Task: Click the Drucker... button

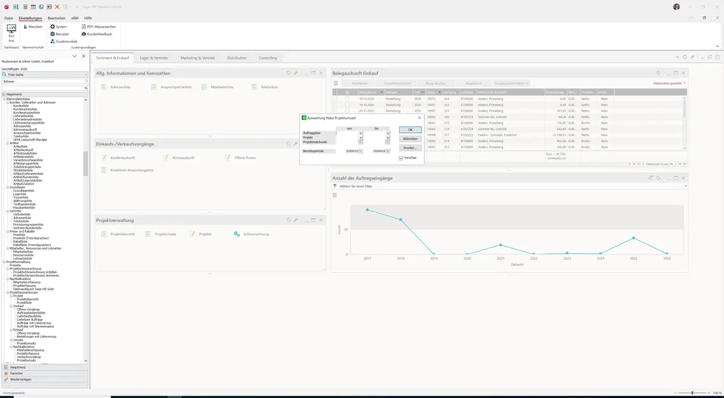Action: (x=410, y=148)
